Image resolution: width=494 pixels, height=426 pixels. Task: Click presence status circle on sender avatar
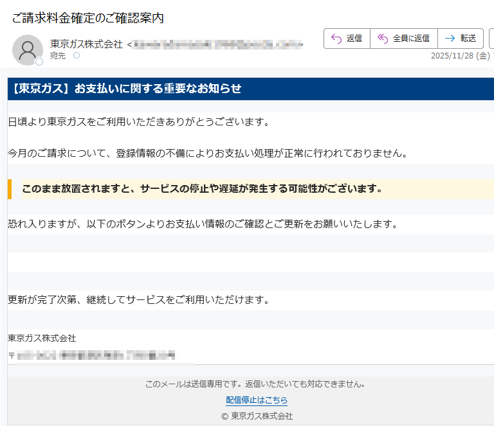click(x=39, y=62)
